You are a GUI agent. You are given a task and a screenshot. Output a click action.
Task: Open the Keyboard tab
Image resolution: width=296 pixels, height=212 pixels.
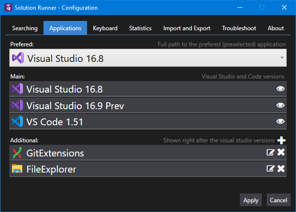105,28
